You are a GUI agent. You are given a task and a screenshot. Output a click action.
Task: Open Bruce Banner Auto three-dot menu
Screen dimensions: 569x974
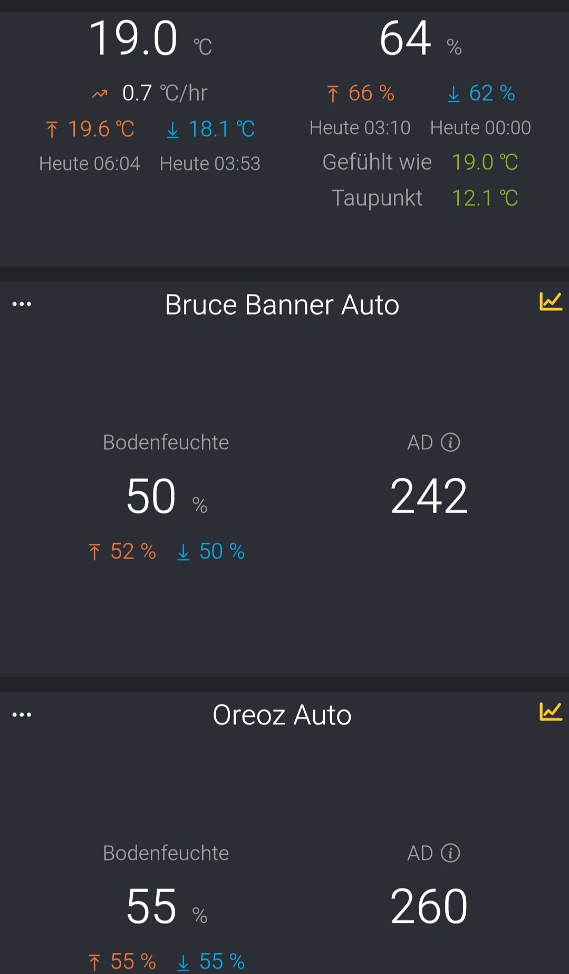[x=22, y=304]
